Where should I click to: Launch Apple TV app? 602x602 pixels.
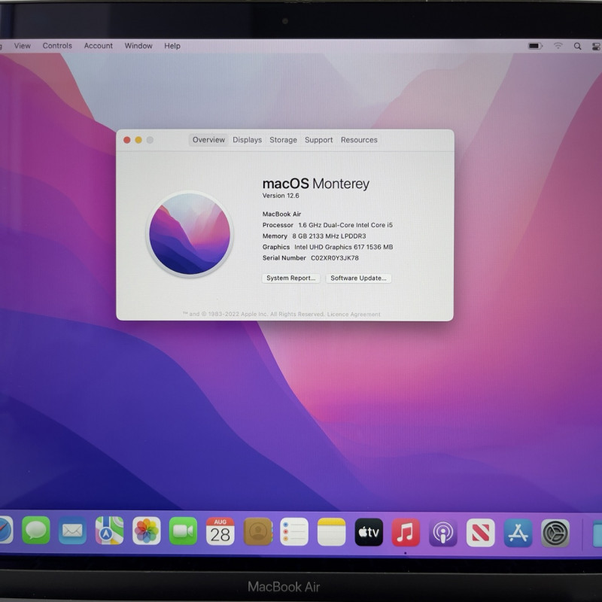pyautogui.click(x=369, y=532)
